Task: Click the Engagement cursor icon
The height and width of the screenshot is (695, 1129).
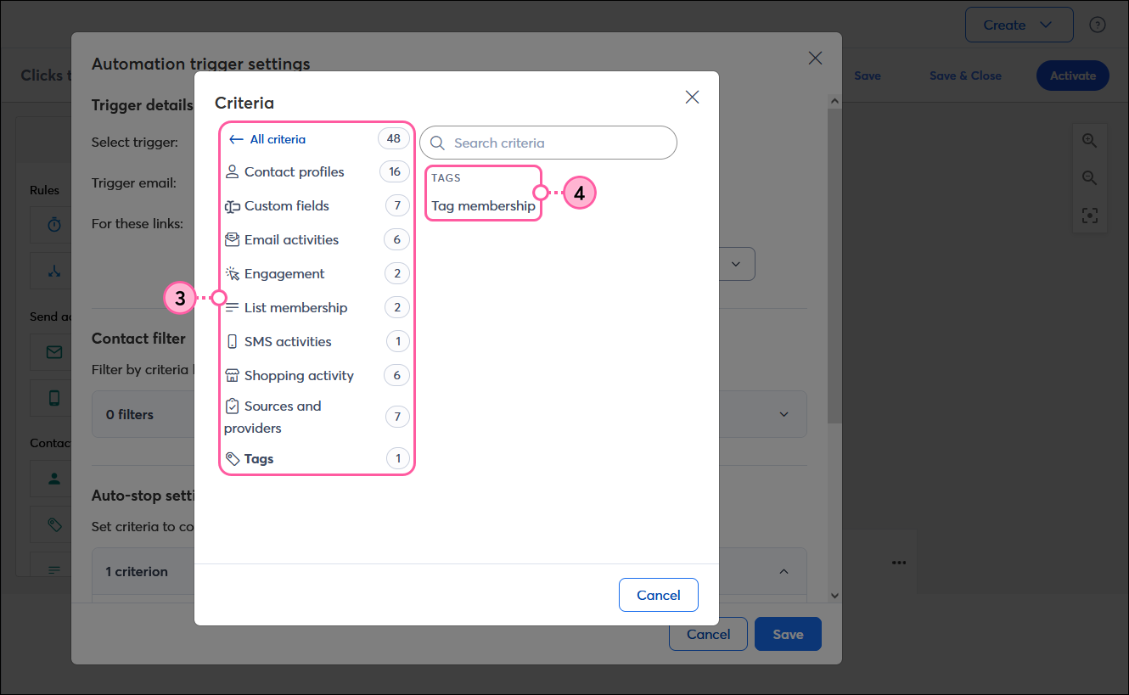Action: coord(232,273)
